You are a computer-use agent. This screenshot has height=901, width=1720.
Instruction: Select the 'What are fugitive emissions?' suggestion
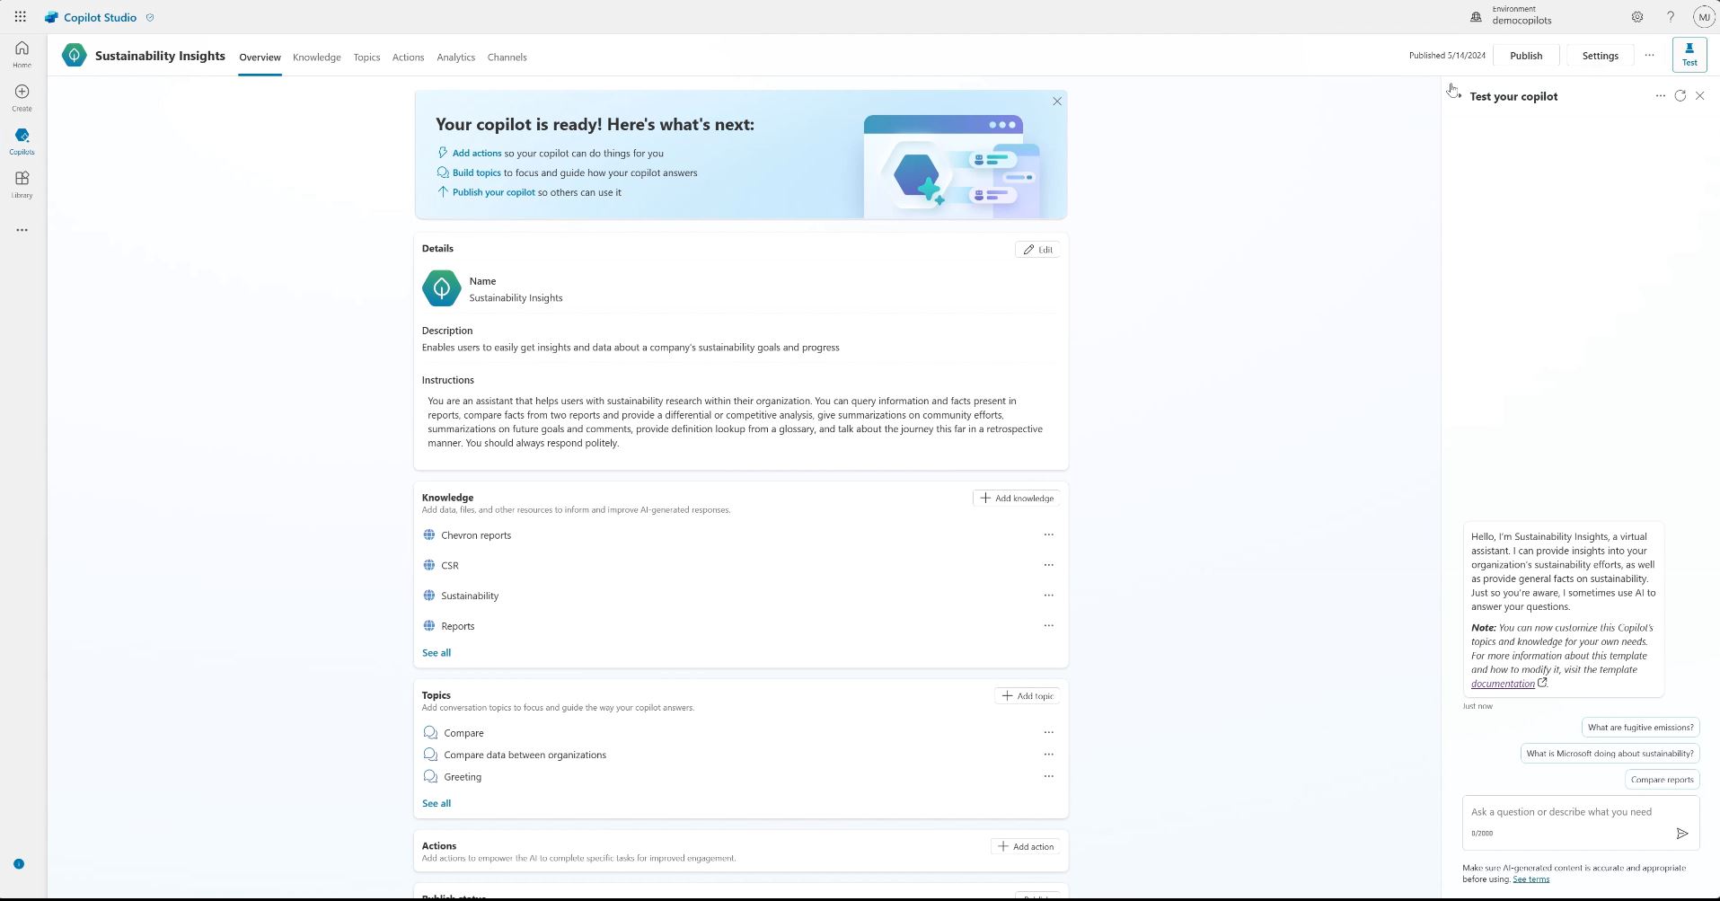tap(1640, 727)
